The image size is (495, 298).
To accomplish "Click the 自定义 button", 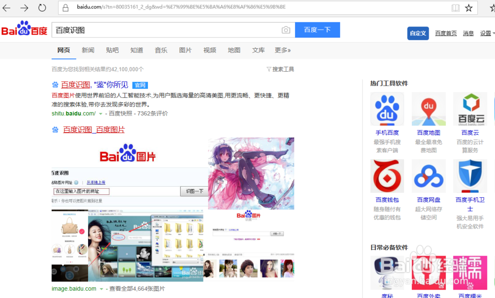I will click(x=418, y=34).
